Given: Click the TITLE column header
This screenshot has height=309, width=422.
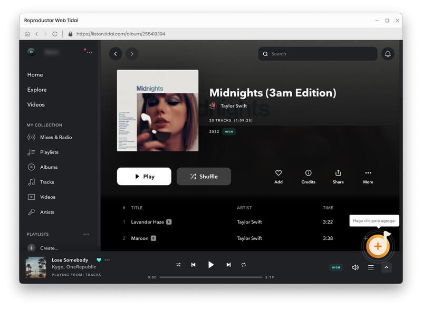Looking at the screenshot, I should click(137, 208).
